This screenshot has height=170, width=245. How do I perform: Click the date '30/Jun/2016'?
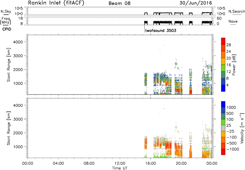(x=196, y=3)
